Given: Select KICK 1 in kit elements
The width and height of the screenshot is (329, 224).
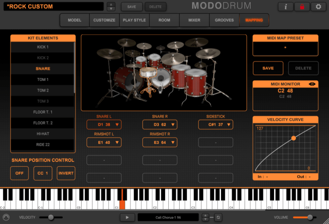Looking at the screenshot, I should 43,47.
